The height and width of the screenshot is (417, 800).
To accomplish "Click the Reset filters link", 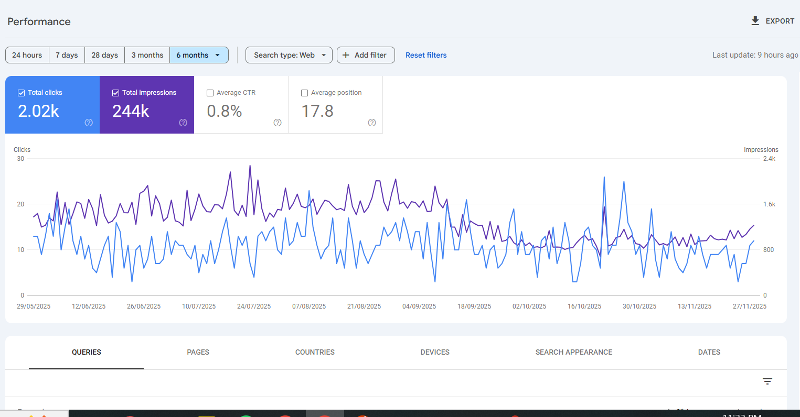I will pos(426,55).
